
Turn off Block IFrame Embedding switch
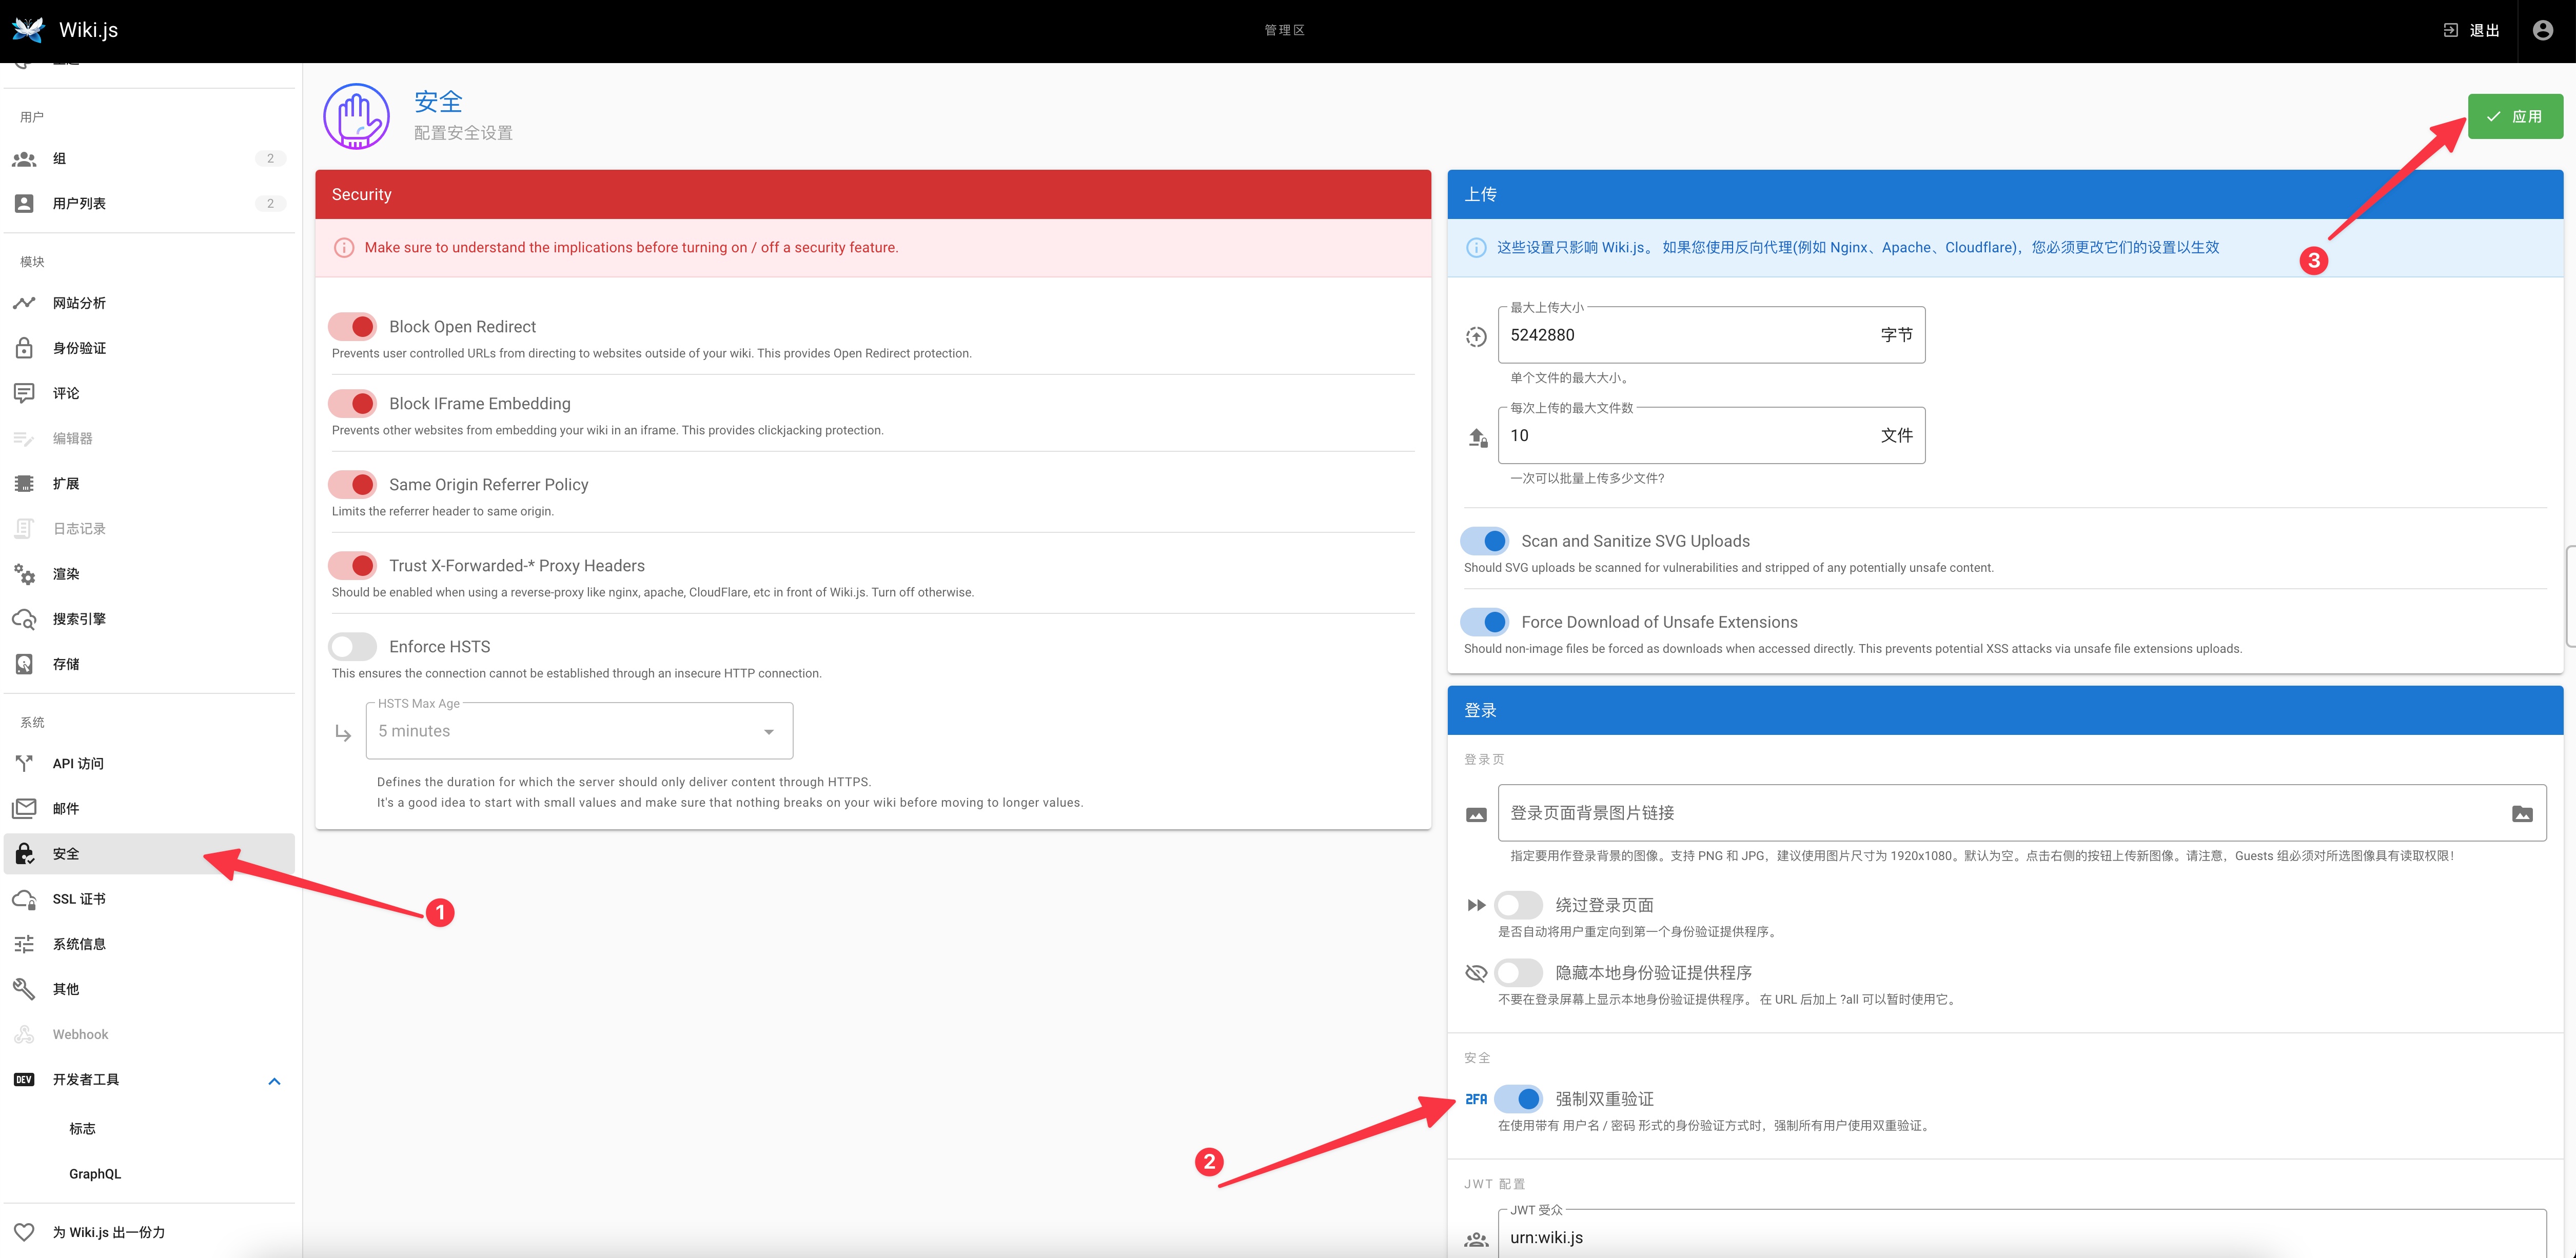352,403
